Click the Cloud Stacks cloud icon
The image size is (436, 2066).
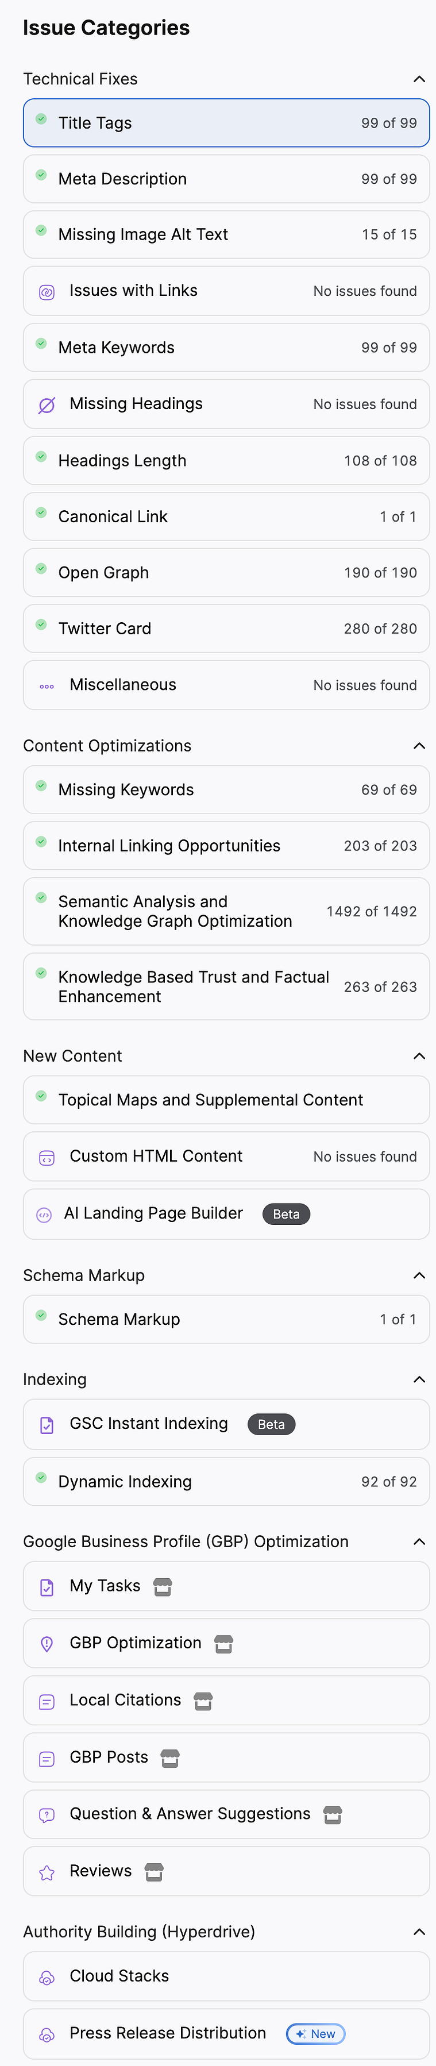point(47,1978)
